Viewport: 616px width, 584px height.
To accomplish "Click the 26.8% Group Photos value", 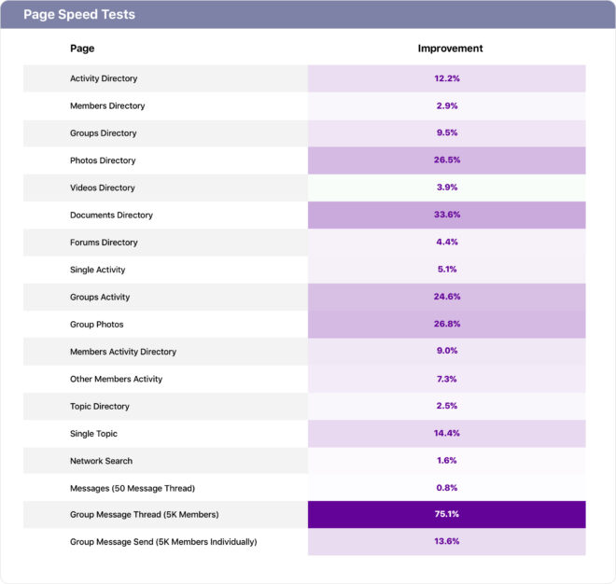I will point(447,325).
